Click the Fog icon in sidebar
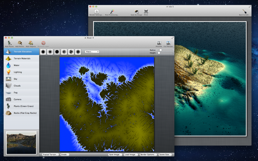The image size is (258, 161). (x=8, y=93)
